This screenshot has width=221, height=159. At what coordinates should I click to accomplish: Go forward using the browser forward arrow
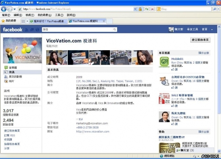(x=10, y=9)
